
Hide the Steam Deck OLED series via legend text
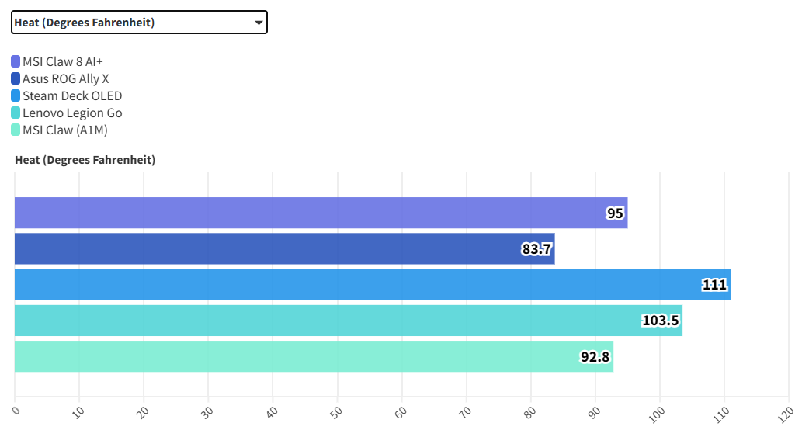pos(72,95)
